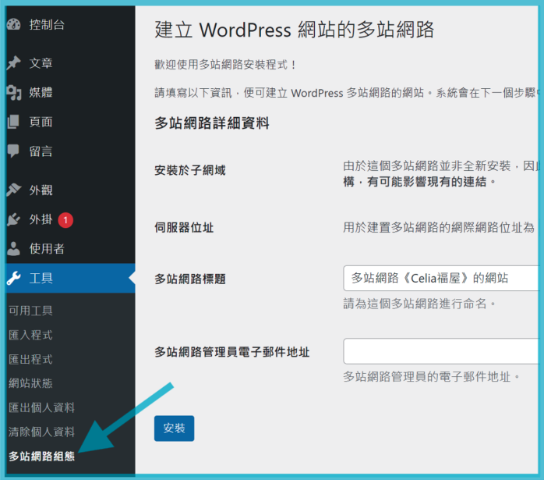
Task: Open 匯出個人資料 submenu item
Action: pos(41,407)
